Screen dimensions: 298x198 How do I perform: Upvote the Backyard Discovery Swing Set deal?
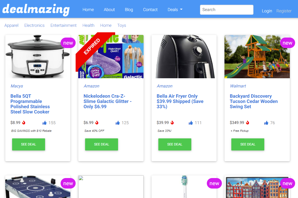point(266,123)
